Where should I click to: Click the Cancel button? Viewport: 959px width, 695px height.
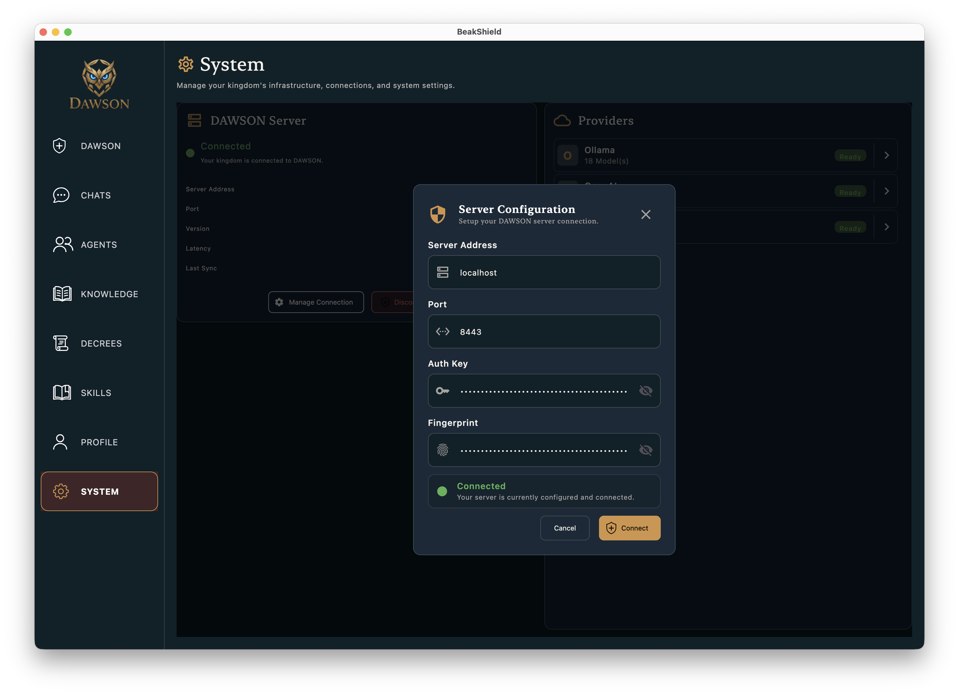pyautogui.click(x=565, y=528)
